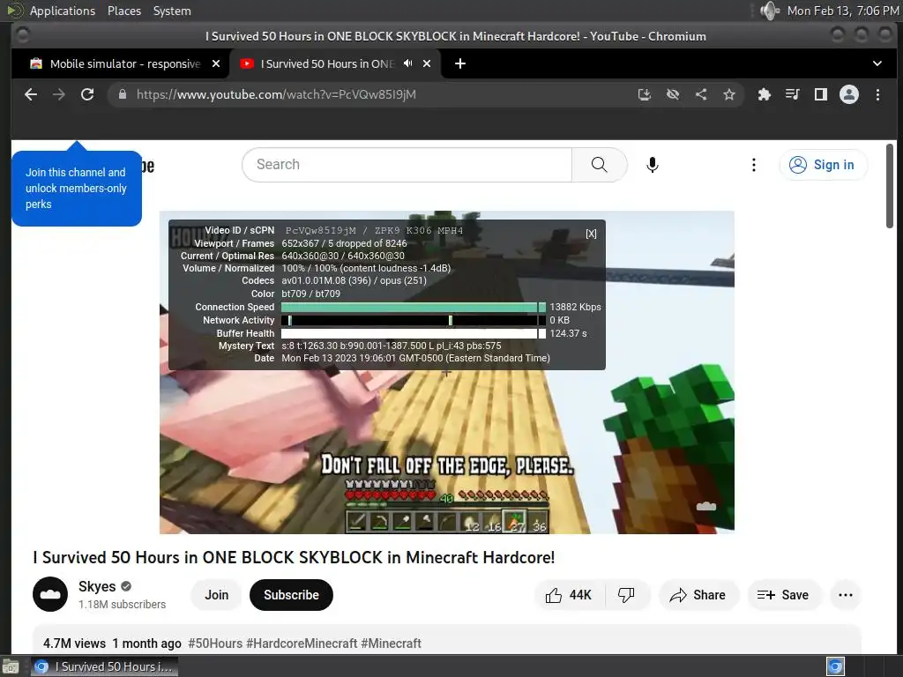Click the Chromium taskbar window entry
This screenshot has height=677, width=903.
(x=104, y=666)
